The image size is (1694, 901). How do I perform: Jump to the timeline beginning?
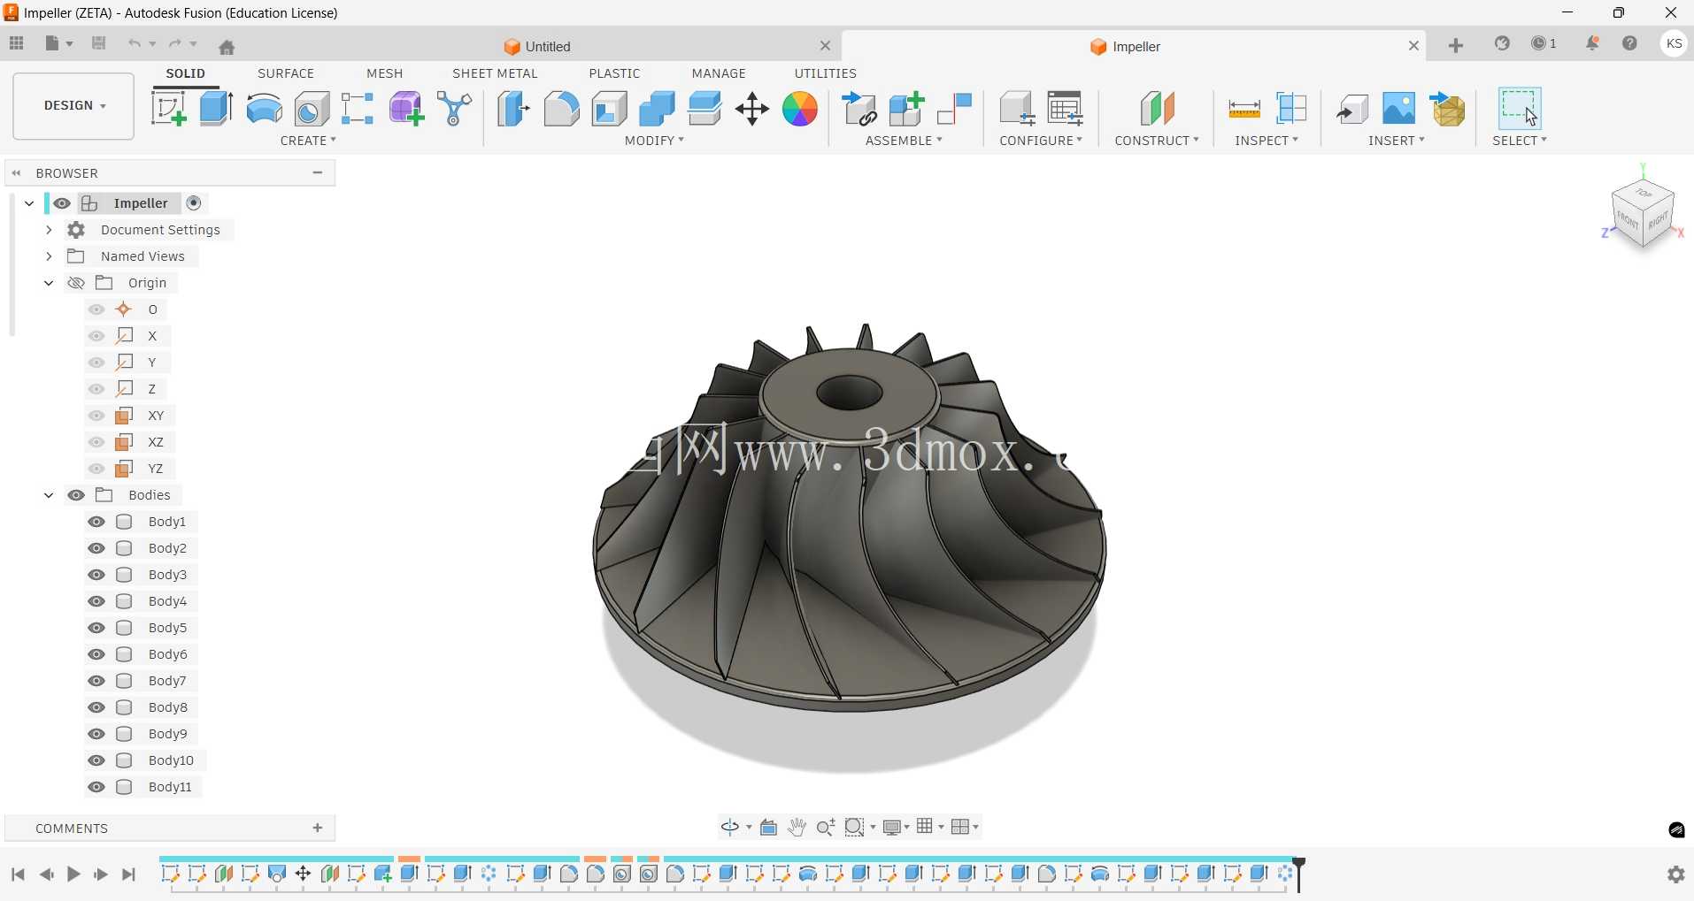[18, 874]
